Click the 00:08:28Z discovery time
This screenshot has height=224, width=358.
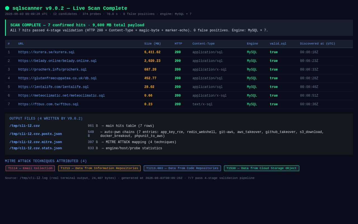(309, 78)
